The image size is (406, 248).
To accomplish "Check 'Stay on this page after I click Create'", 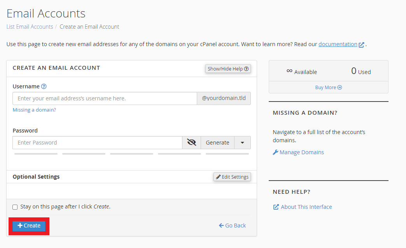I will click(15, 207).
